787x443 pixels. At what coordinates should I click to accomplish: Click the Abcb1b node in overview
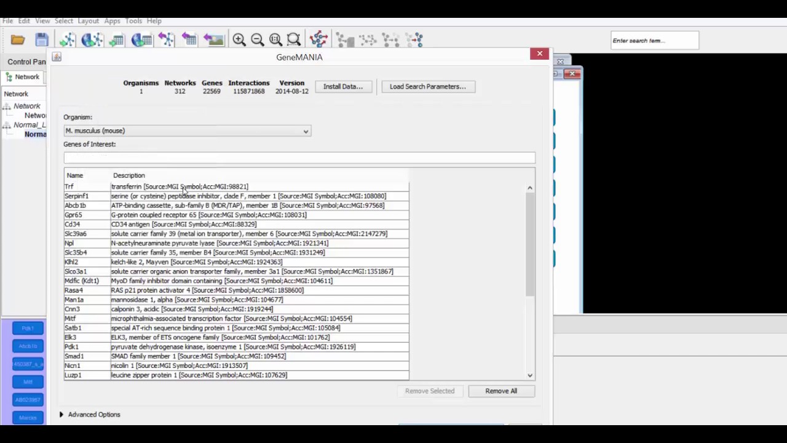tap(28, 346)
